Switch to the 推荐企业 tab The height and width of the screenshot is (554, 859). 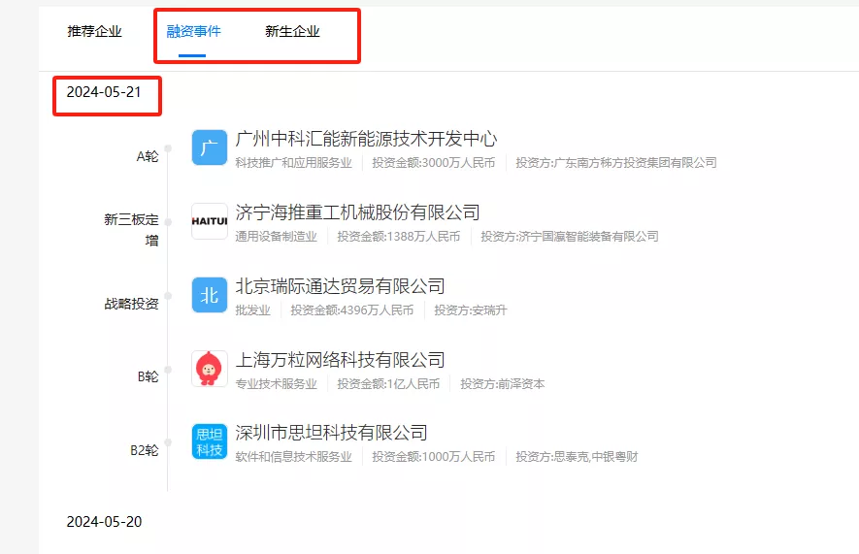coord(94,32)
